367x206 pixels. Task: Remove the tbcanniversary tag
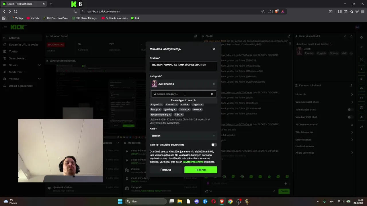[x=170, y=115]
